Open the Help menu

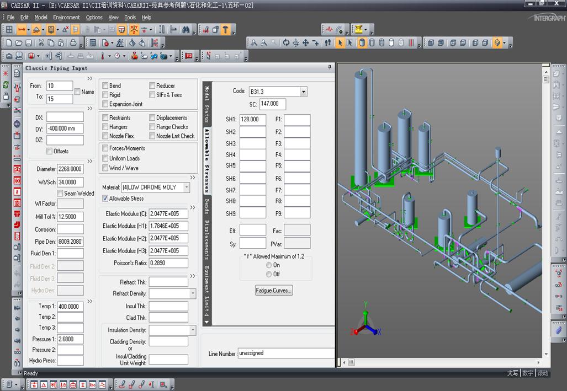(x=146, y=17)
